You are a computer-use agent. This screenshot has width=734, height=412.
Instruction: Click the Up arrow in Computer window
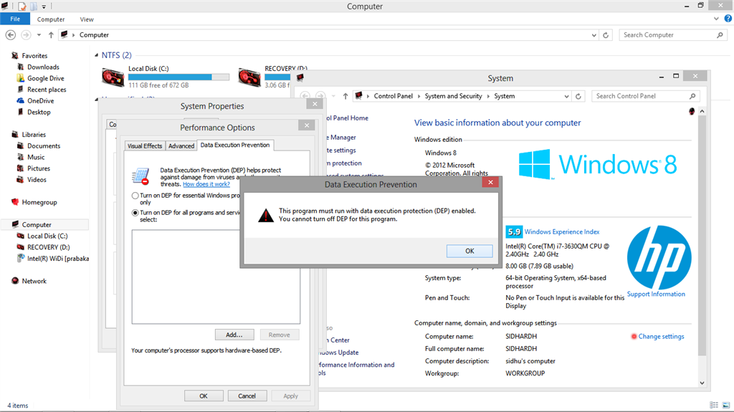(51, 34)
